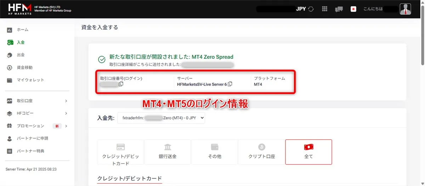Viewport: 425px width, 186px height.
Task: Open the user profile avatar
Action: click(405, 9)
